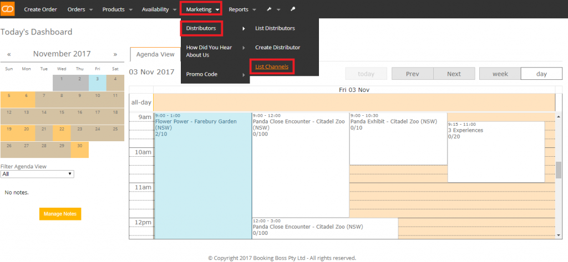Expand the Products menu
The height and width of the screenshot is (262, 568).
click(118, 9)
